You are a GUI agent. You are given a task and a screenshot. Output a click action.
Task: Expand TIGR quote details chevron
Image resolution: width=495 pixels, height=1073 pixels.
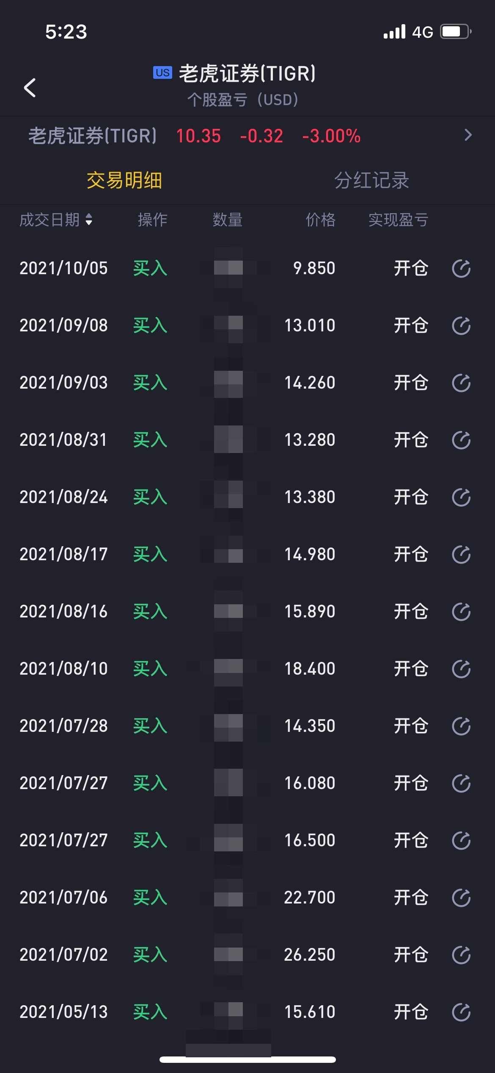click(x=467, y=135)
